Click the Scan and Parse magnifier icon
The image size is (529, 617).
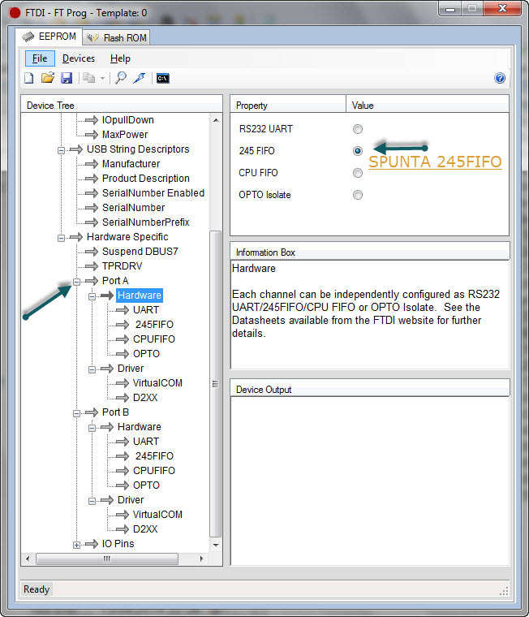pyautogui.click(x=121, y=78)
